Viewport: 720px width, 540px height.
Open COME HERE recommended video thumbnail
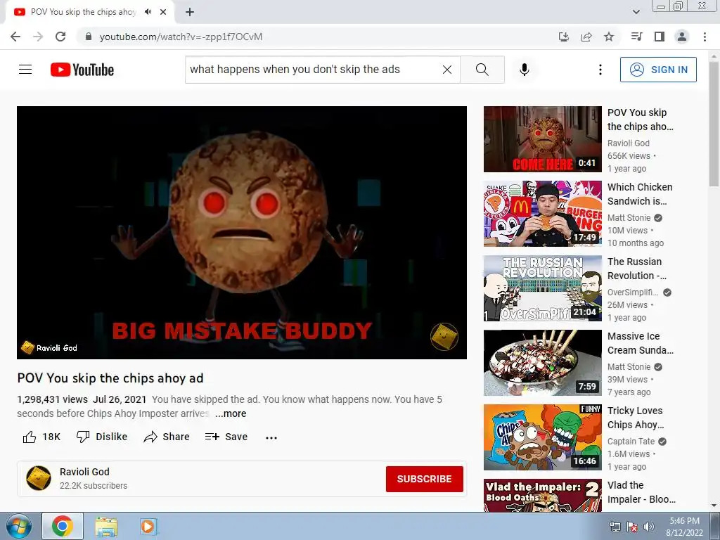point(542,139)
